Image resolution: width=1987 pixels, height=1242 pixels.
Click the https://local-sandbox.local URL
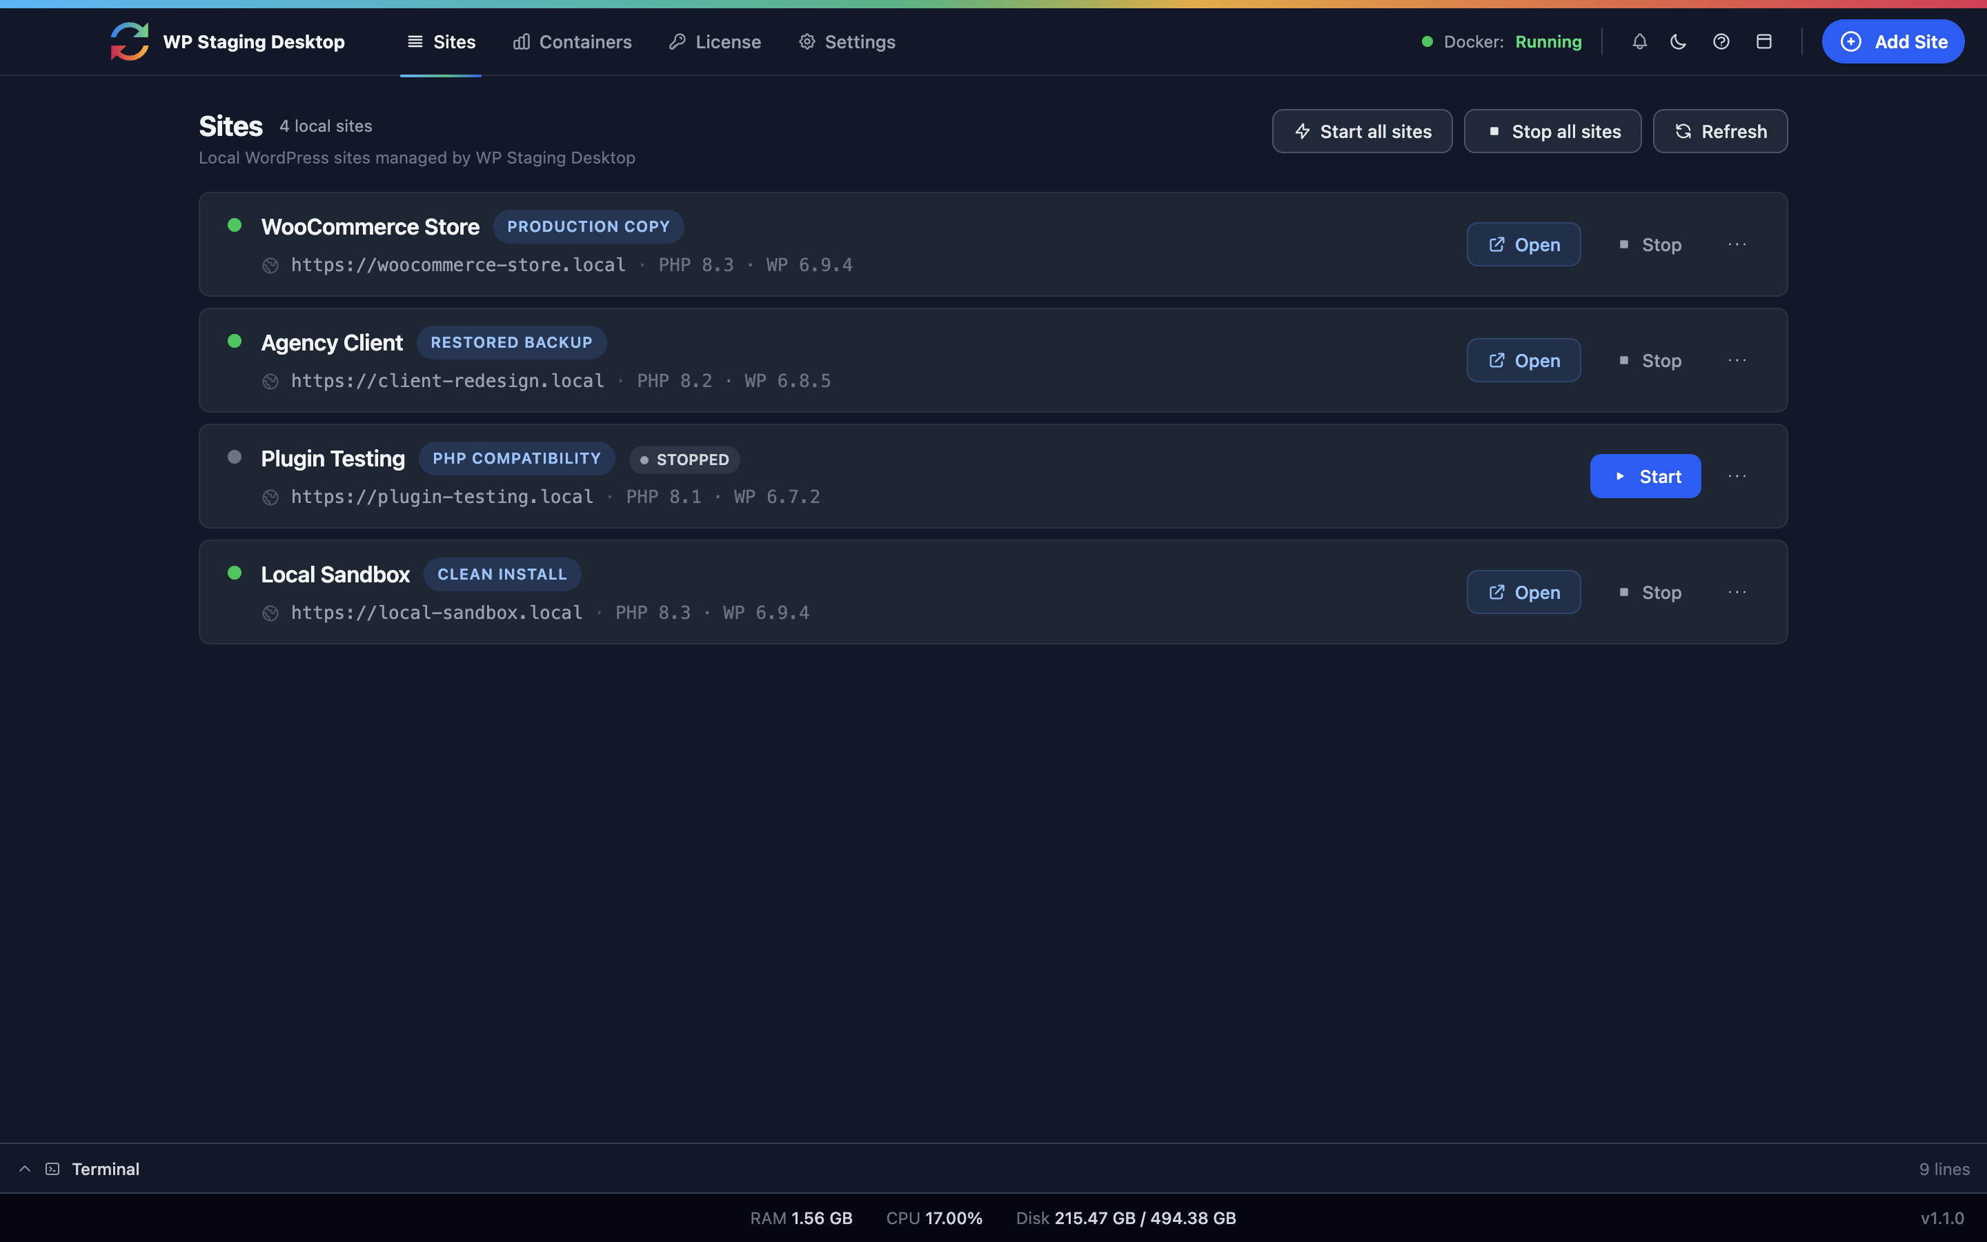(437, 613)
